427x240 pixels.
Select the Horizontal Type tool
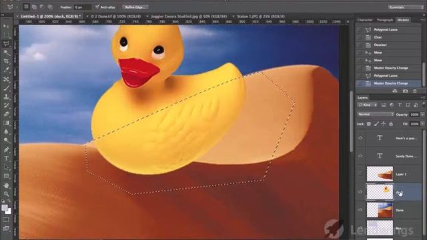tap(6, 159)
